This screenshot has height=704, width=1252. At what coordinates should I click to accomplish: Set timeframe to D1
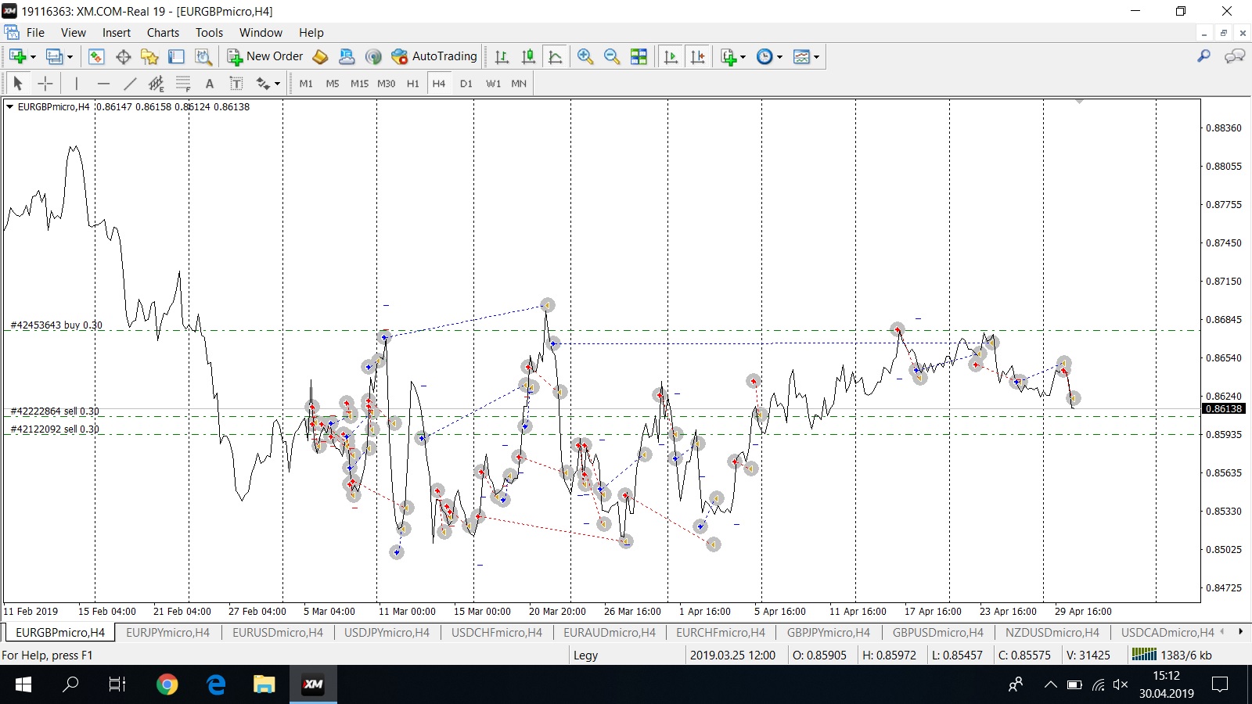coord(466,84)
